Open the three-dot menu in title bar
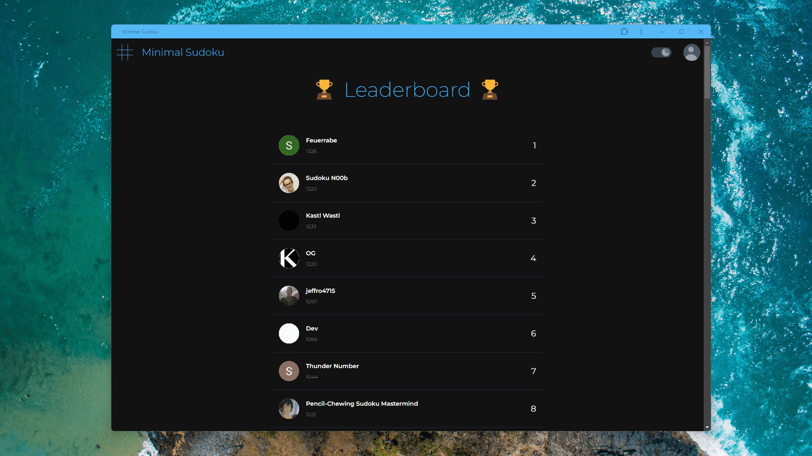 tap(641, 32)
